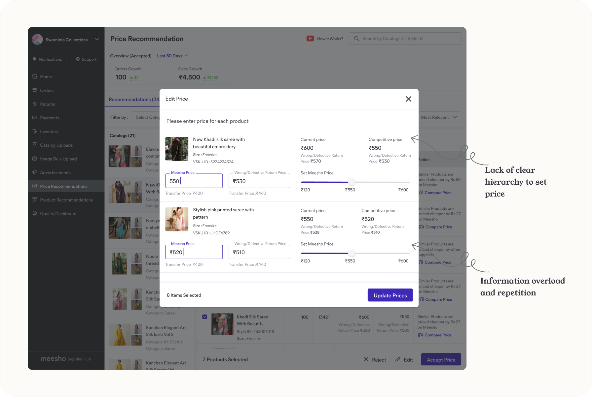
Task: Click Swarnima Collections avatar
Action: (x=37, y=39)
